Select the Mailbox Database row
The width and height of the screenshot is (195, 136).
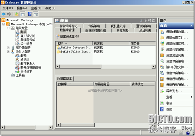pyautogui.click(x=106, y=48)
